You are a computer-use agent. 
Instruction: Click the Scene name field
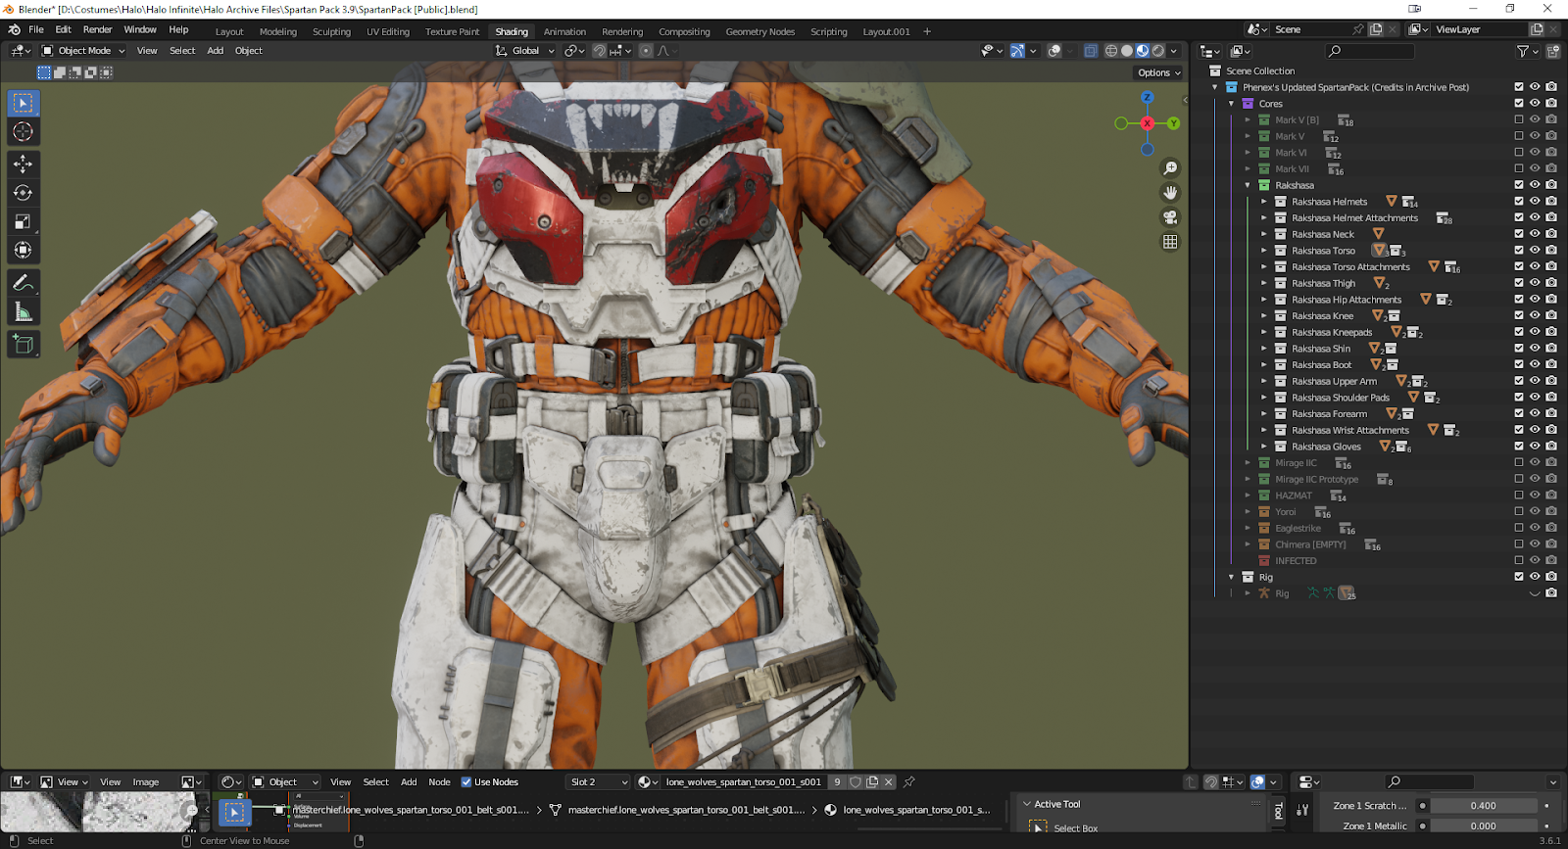1308,29
